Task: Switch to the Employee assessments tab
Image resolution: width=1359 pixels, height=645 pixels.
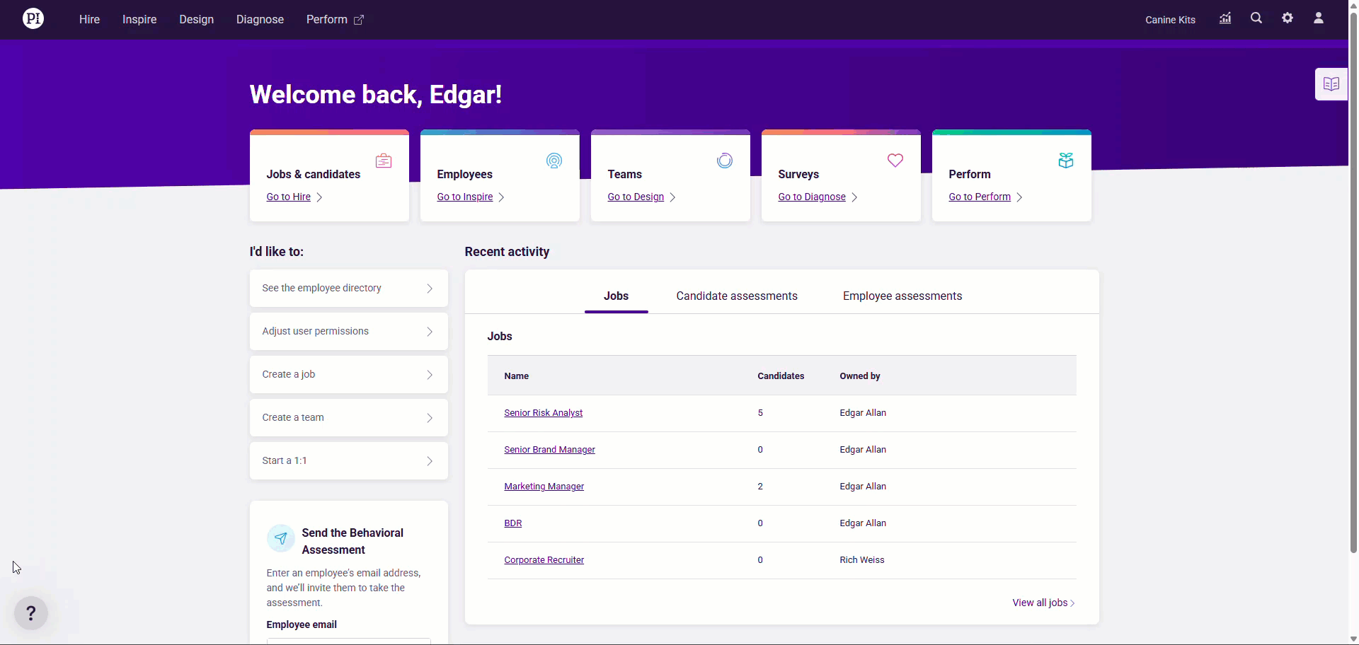Action: pyautogui.click(x=902, y=296)
